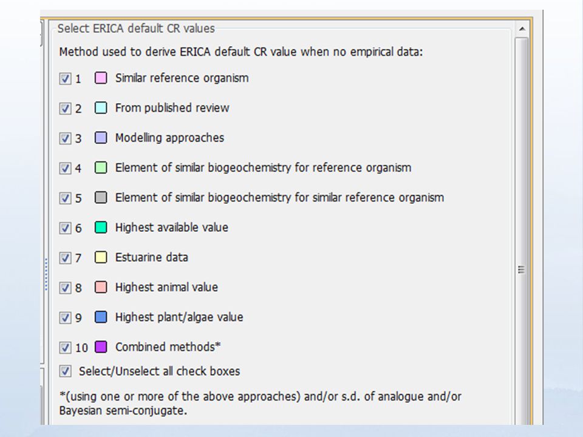Screen dimensions: 583x437
Task: Uncheck method 9 Highest plant/algae value
Action: pos(65,317)
